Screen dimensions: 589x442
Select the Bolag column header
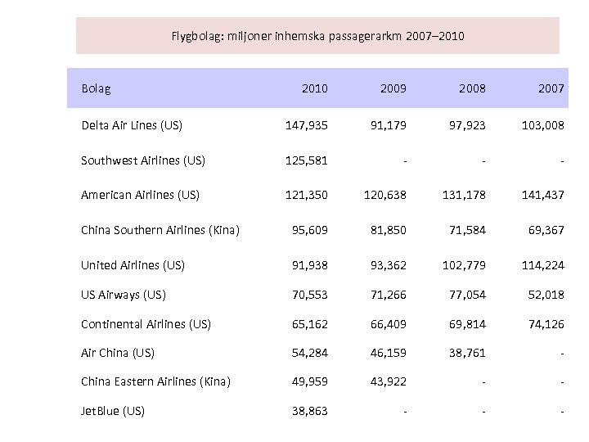click(96, 88)
